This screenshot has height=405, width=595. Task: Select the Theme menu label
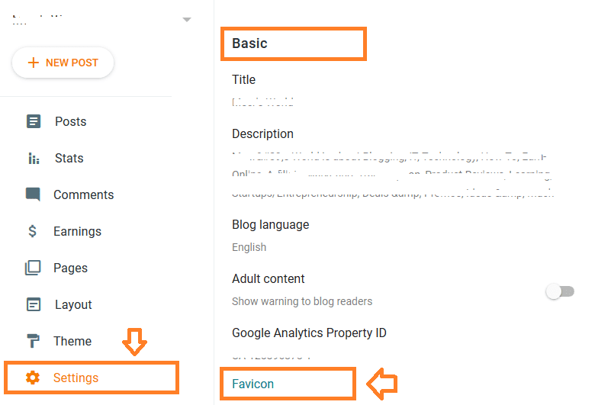72,341
